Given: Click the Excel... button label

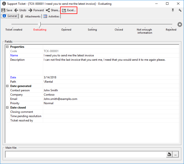Looking at the screenshot, I should pyautogui.click(x=71, y=10).
